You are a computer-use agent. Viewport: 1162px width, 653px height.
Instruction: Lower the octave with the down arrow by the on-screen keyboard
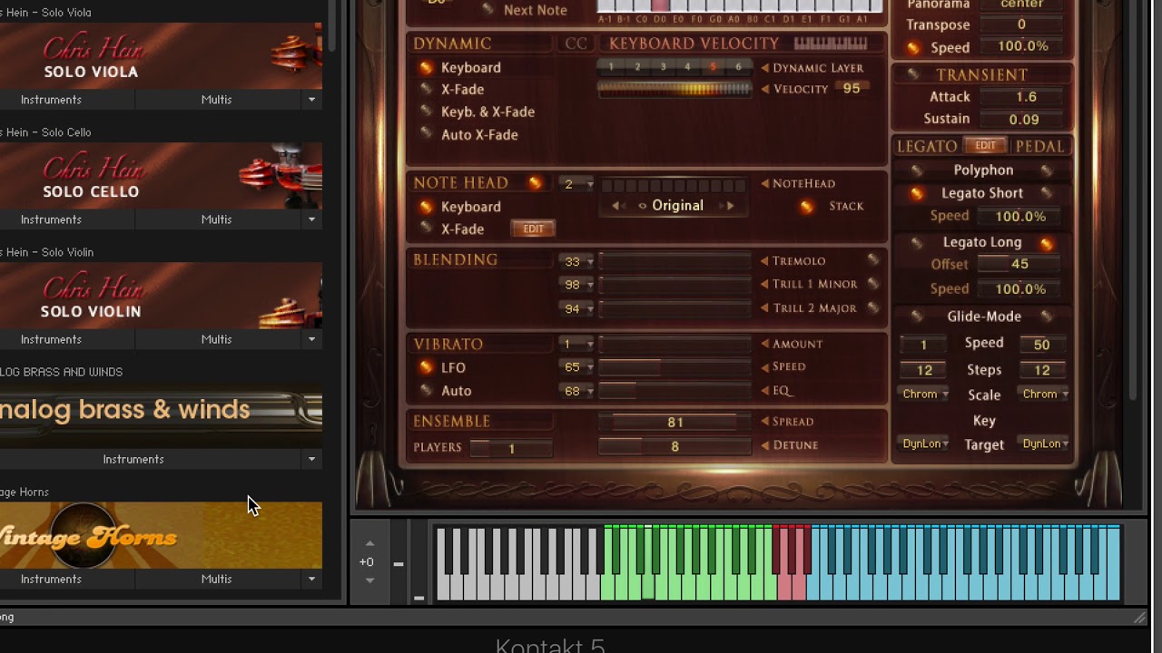coord(369,580)
